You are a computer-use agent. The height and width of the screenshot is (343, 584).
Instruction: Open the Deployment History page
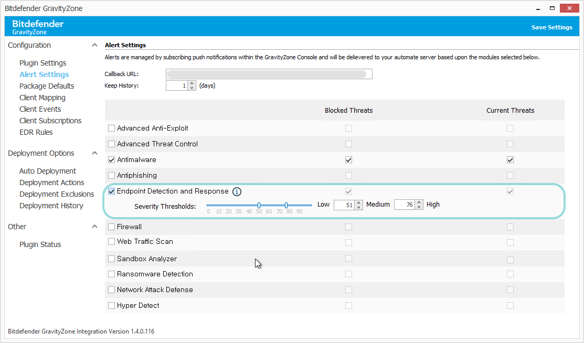coord(51,205)
